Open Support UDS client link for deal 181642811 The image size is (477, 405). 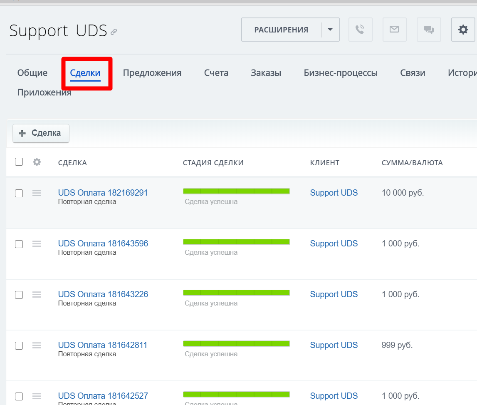coord(334,345)
